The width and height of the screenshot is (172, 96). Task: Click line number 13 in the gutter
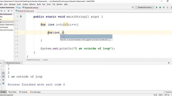pyautogui.click(x=17, y=33)
